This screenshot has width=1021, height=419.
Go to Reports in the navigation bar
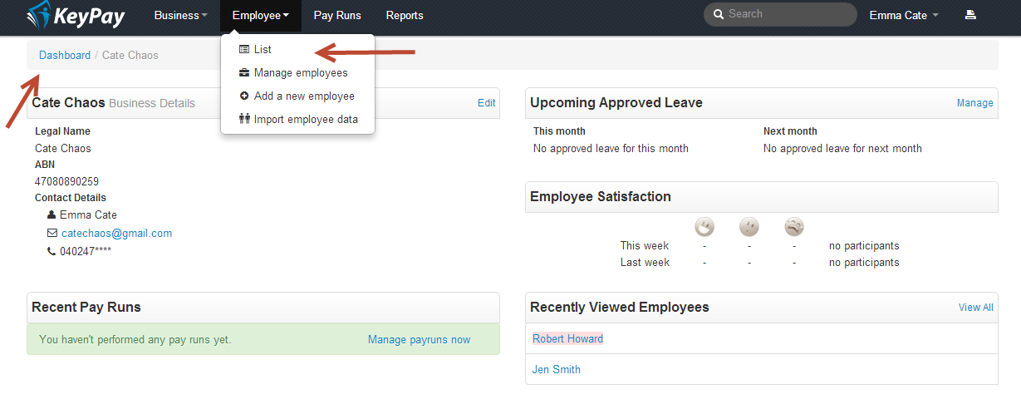point(405,16)
